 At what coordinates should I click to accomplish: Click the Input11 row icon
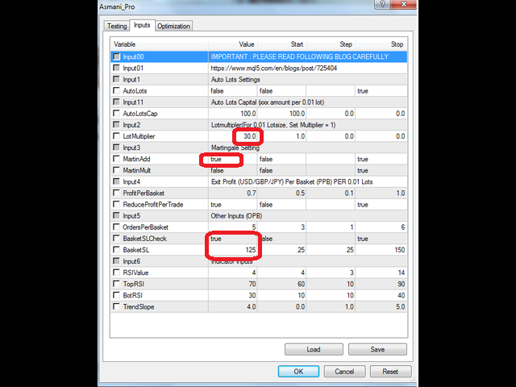pos(116,102)
